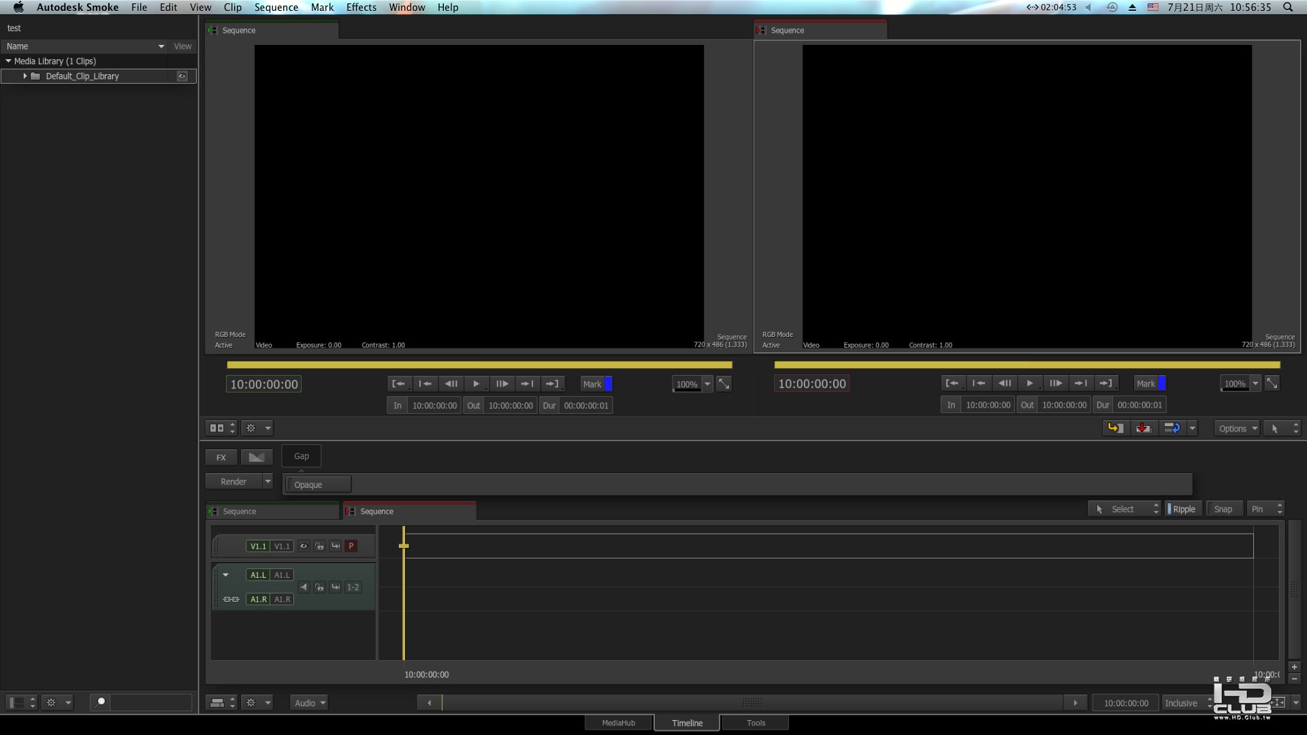Open the Name sort dropdown
The height and width of the screenshot is (735, 1307).
tap(161, 46)
